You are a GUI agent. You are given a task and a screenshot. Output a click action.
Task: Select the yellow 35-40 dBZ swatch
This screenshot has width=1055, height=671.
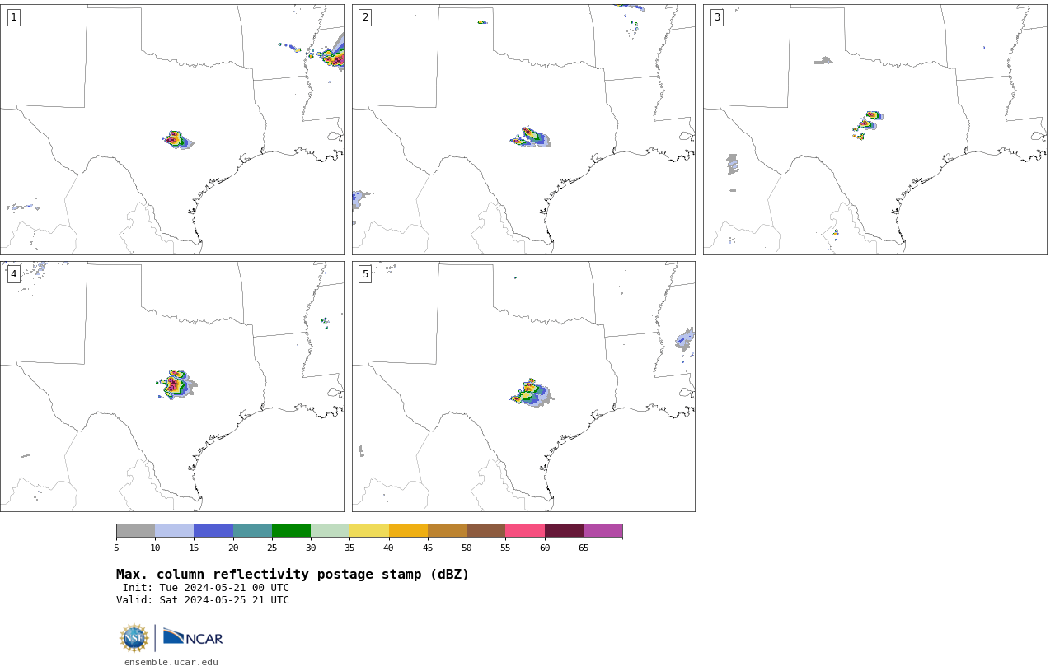pos(369,530)
